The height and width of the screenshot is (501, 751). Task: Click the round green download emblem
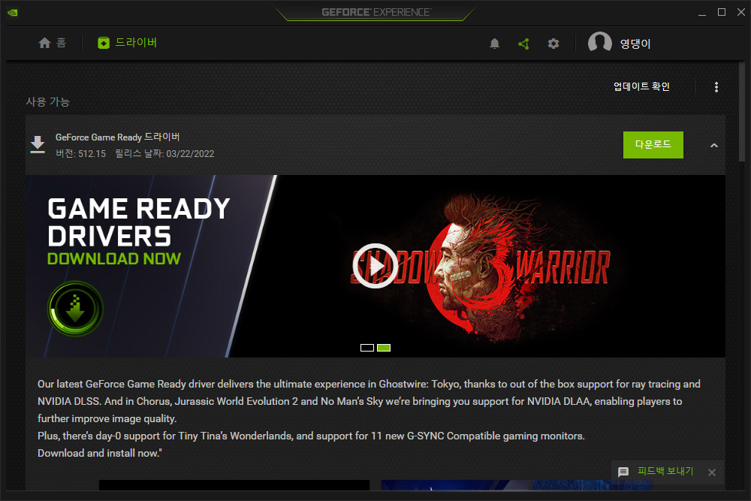[x=75, y=309]
